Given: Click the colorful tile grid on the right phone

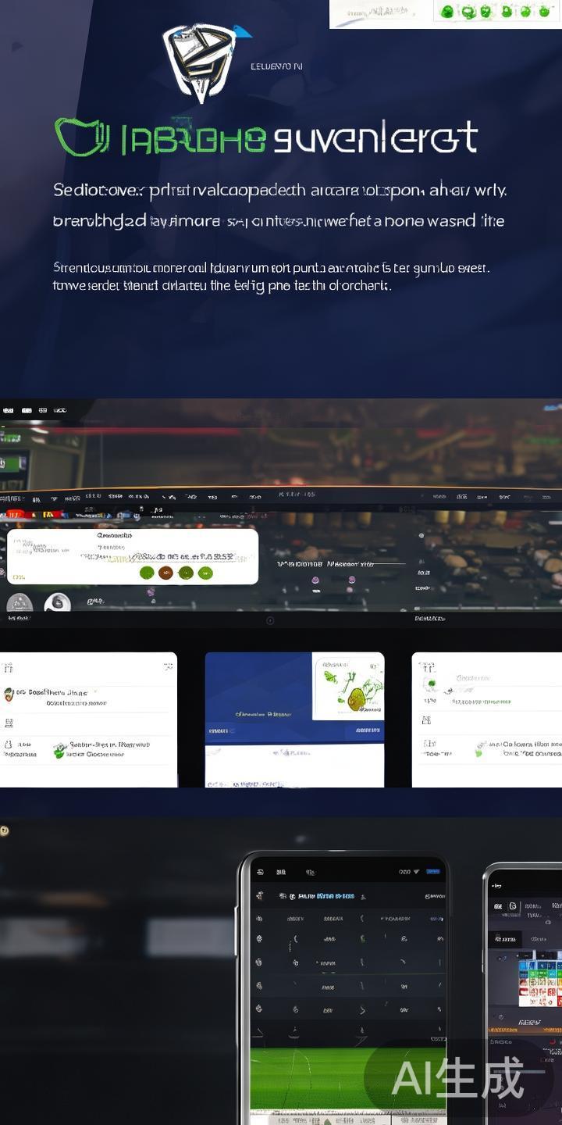Looking at the screenshot, I should pyautogui.click(x=540, y=978).
